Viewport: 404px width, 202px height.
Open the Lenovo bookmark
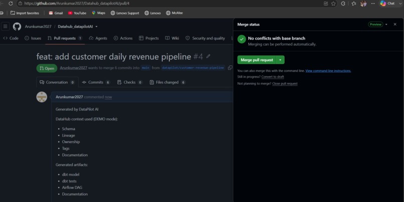tap(152, 13)
